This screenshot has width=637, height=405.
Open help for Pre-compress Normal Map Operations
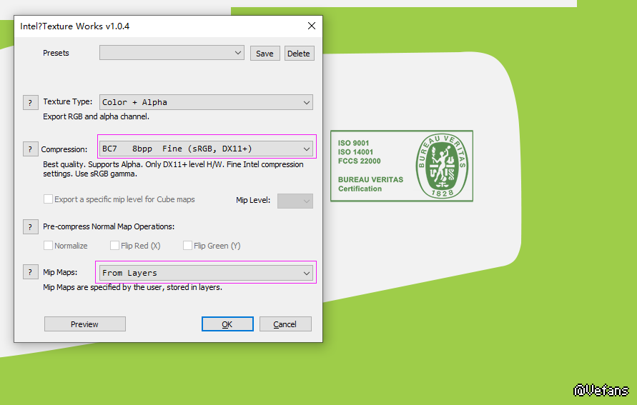(x=31, y=227)
